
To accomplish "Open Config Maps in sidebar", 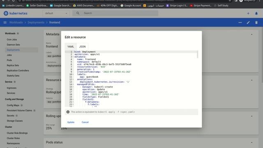I will tap(13, 105).
